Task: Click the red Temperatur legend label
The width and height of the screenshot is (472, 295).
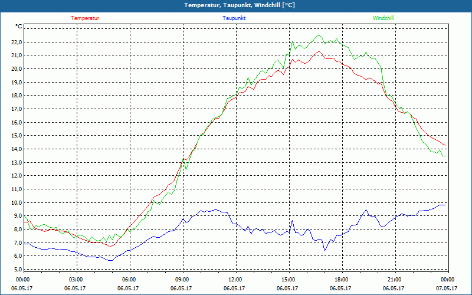Action: pos(85,18)
